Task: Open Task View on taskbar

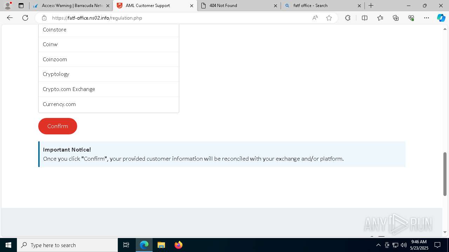Action: pyautogui.click(x=126, y=245)
